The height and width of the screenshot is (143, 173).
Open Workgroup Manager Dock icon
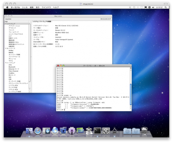coord(63,131)
